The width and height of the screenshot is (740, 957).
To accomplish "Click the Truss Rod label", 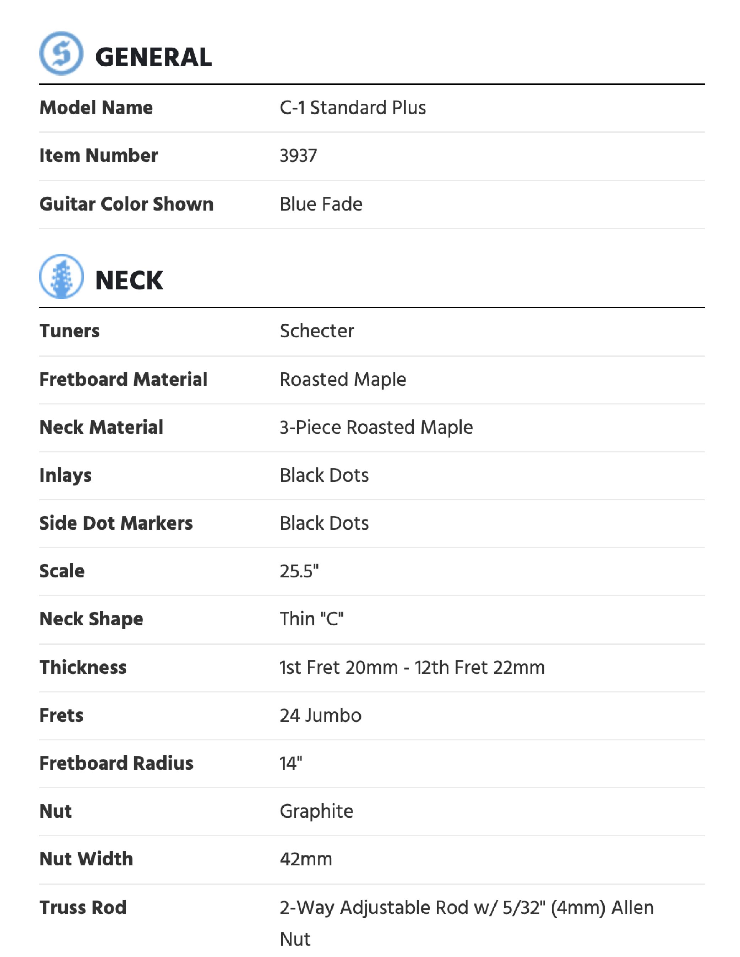I will tap(83, 908).
